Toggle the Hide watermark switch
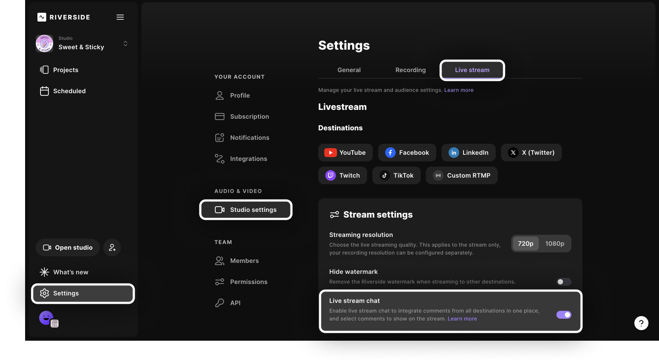Image resolution: width=659 pixels, height=364 pixels. point(564,282)
